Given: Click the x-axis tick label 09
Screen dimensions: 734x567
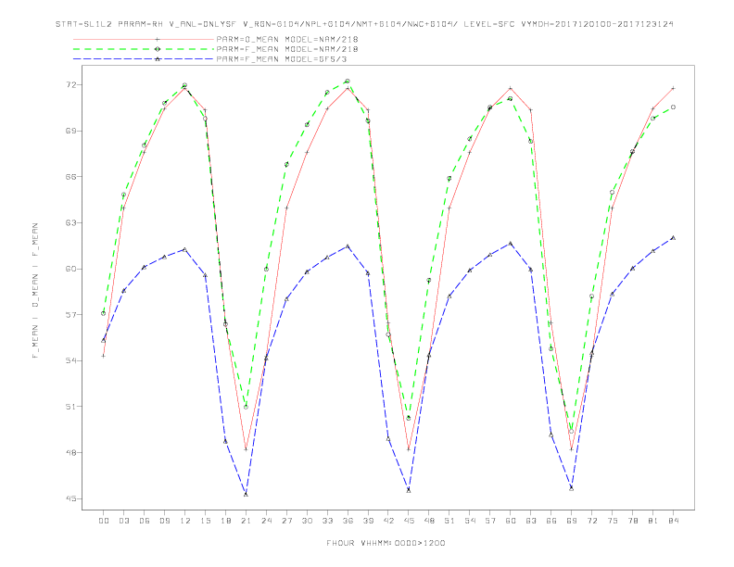Looking at the screenshot, I should click(164, 521).
